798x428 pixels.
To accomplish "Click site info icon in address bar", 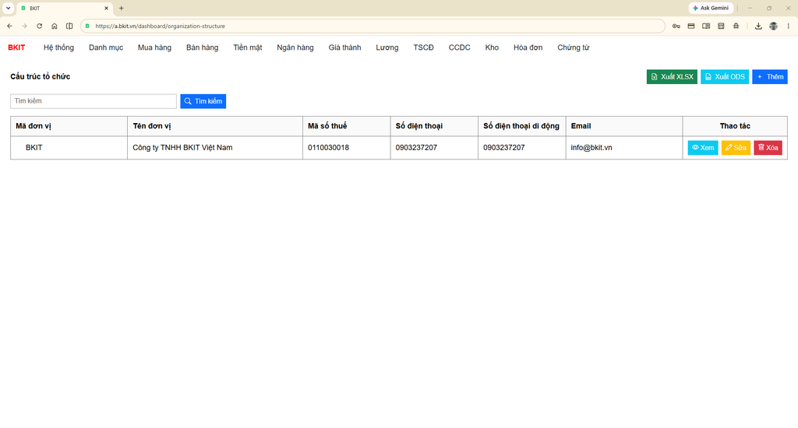I will click(87, 26).
